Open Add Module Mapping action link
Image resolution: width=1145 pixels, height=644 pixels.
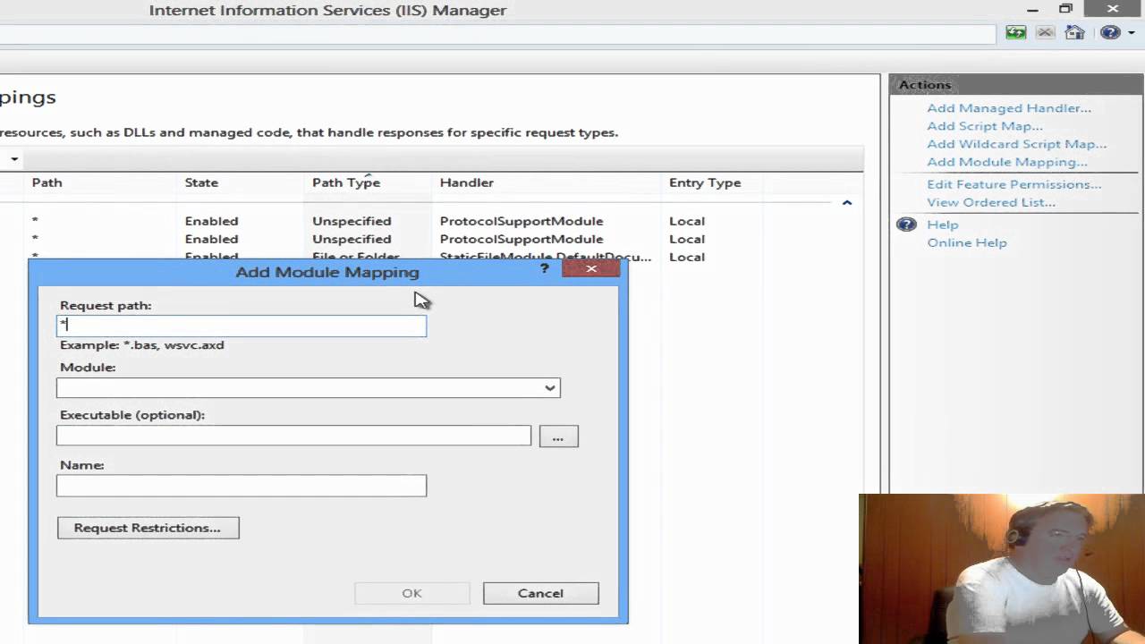(x=1007, y=162)
